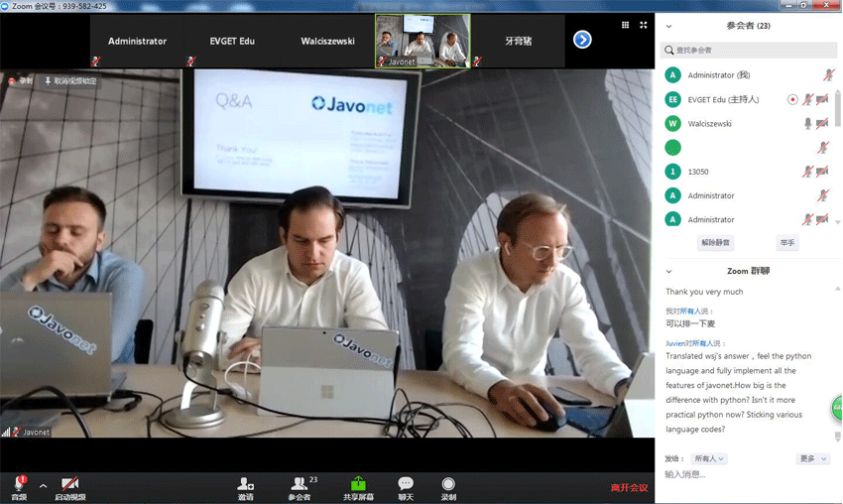This screenshot has height=504, width=843.
Task: Click muted mic icon for Administrator (me)
Action: [828, 74]
